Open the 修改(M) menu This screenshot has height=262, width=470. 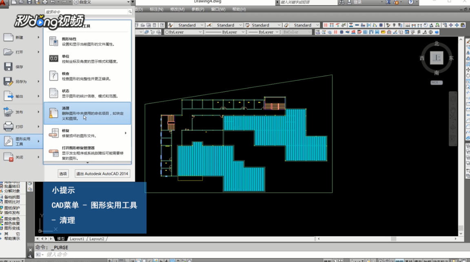[177, 9]
